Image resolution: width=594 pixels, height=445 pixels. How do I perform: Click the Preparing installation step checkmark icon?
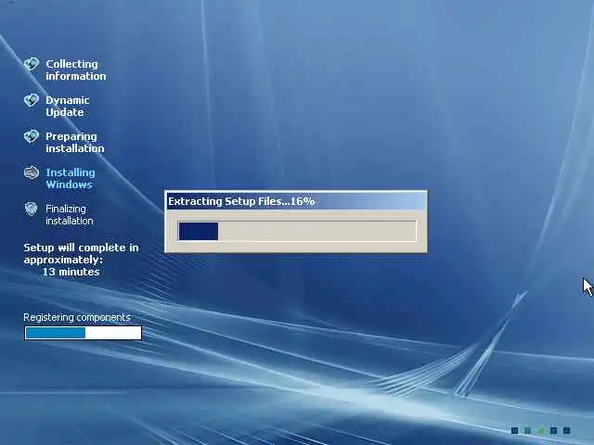32,136
